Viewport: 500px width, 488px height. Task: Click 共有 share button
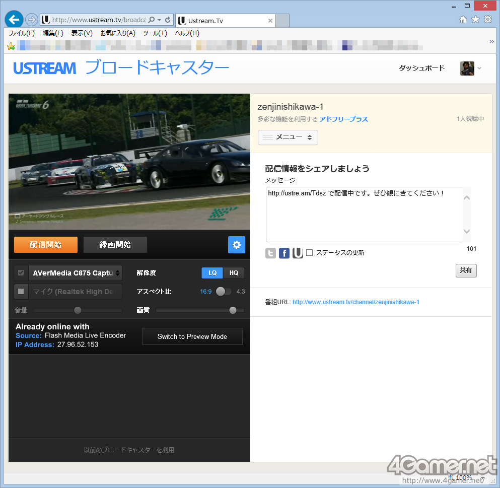[466, 270]
